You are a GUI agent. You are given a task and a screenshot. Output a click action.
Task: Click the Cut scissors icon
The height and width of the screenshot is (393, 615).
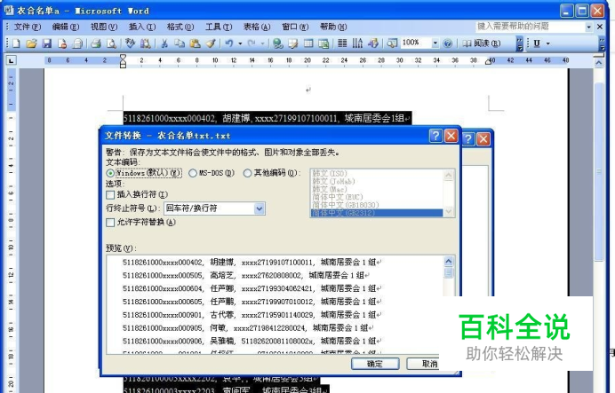(164, 43)
